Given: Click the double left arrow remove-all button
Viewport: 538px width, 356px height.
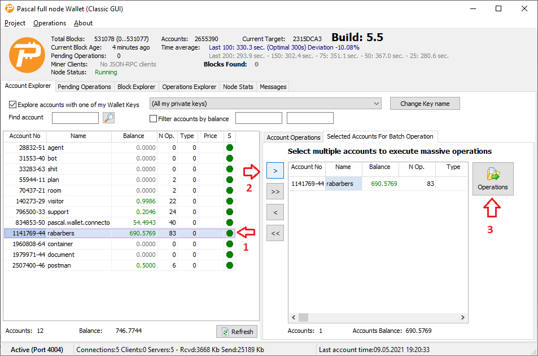Looking at the screenshot, I should (275, 233).
